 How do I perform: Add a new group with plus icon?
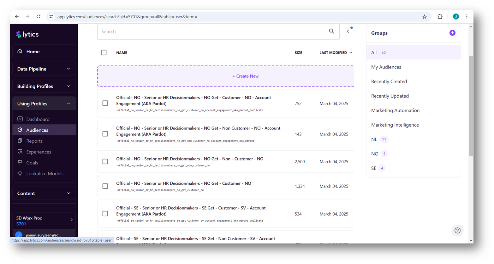coord(452,33)
